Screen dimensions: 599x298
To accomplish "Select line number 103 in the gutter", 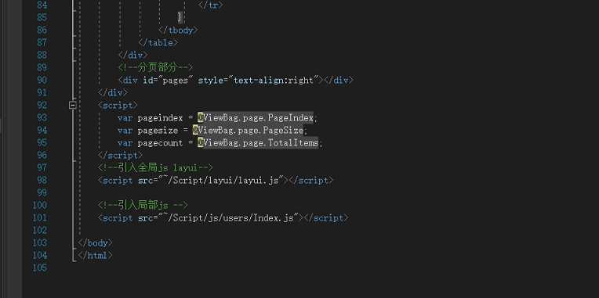I will [40, 242].
